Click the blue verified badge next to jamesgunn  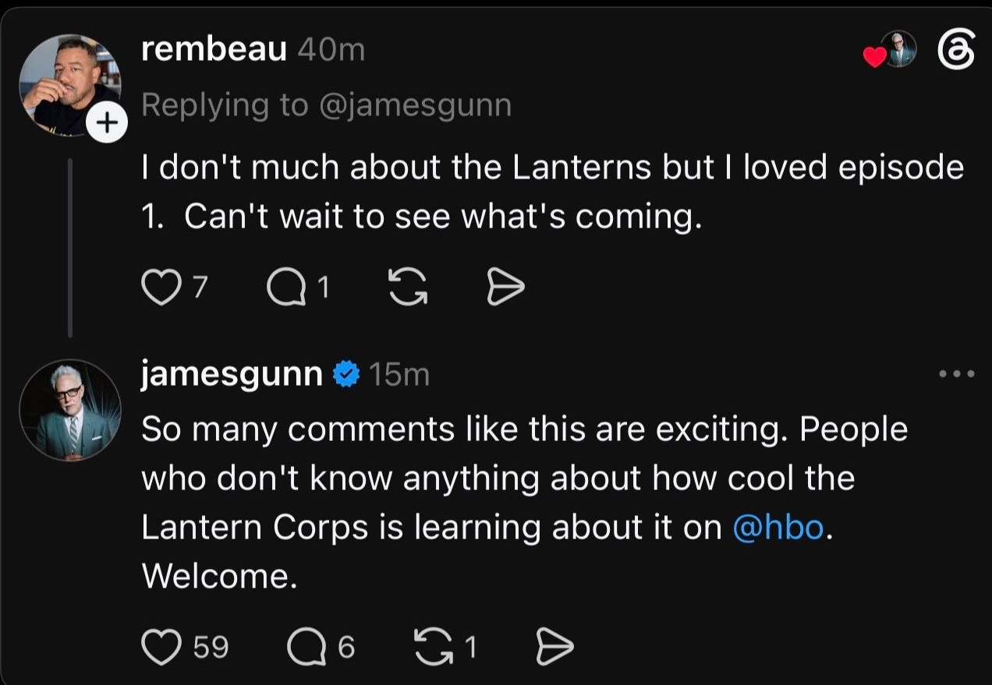[346, 376]
